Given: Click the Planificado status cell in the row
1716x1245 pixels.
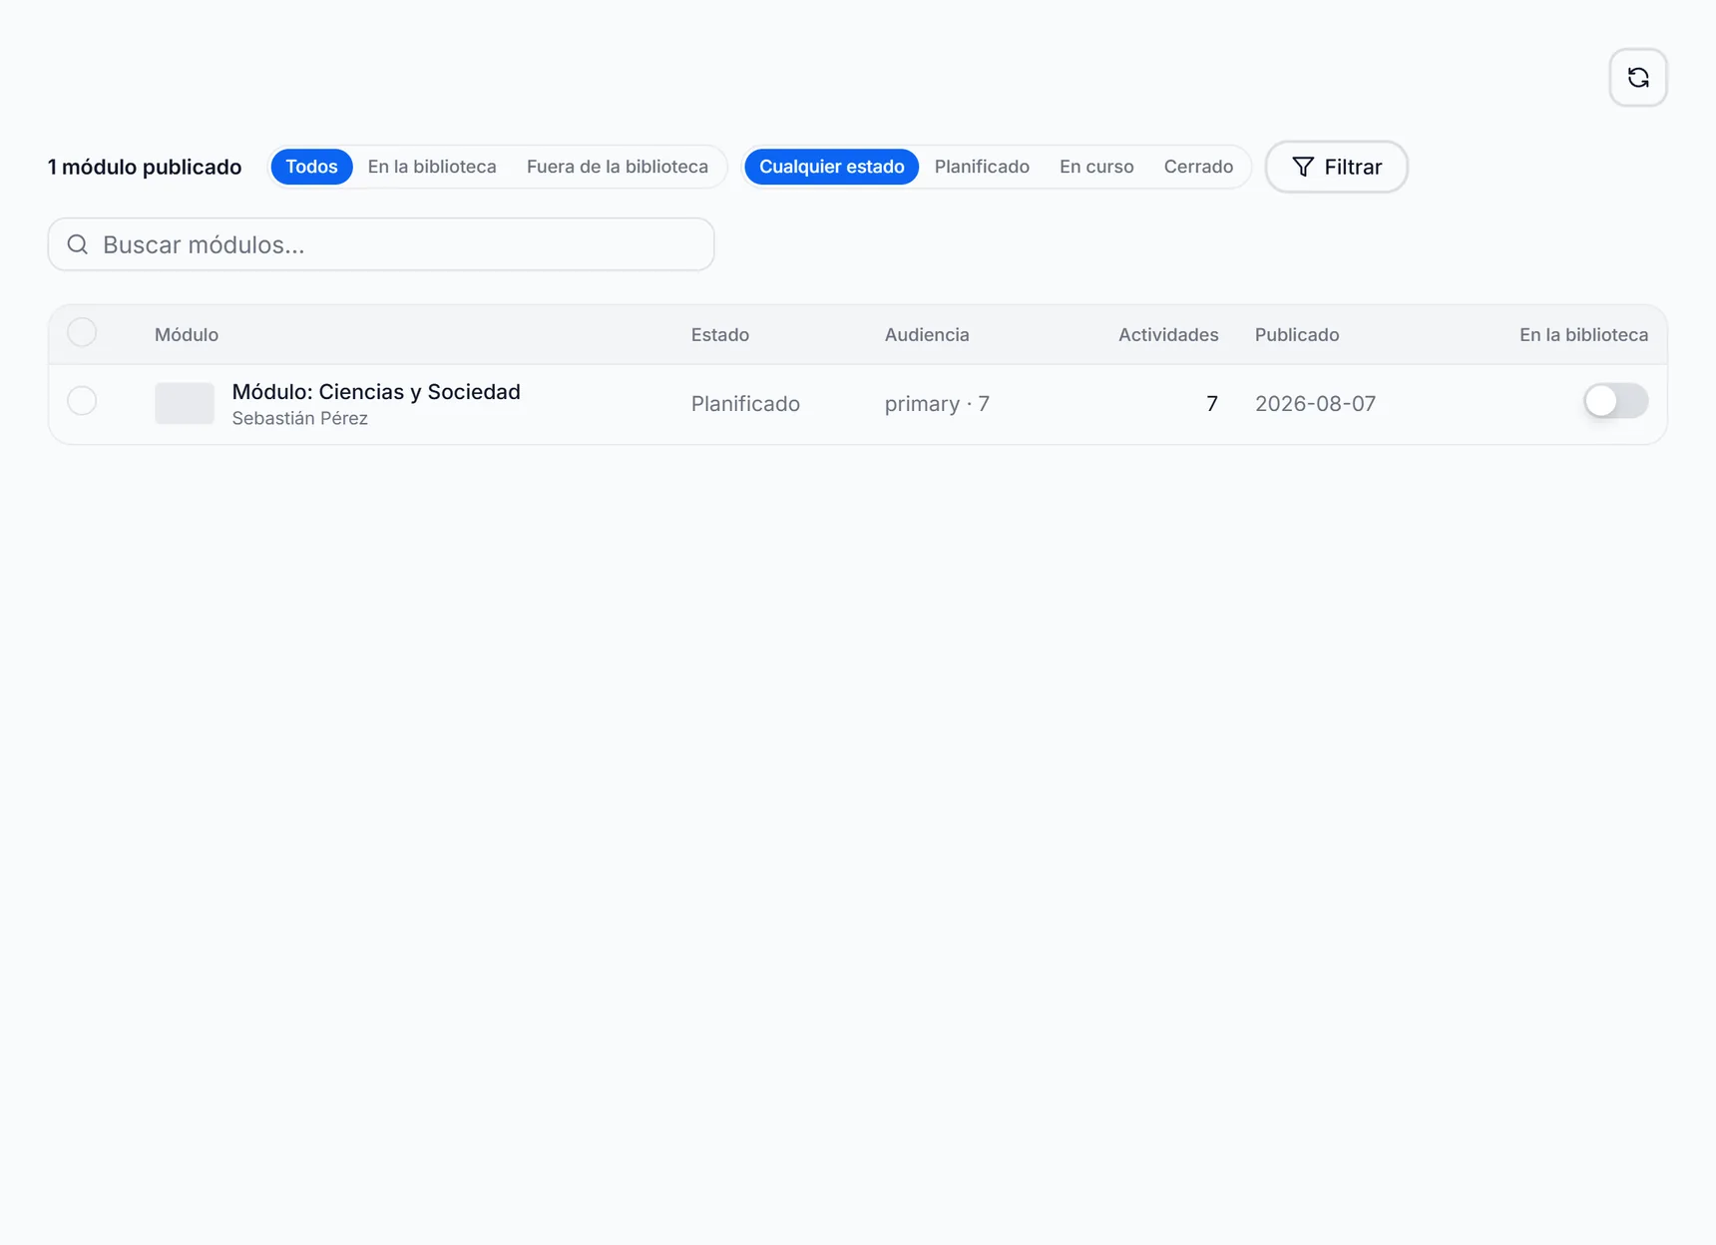Looking at the screenshot, I should (x=745, y=404).
